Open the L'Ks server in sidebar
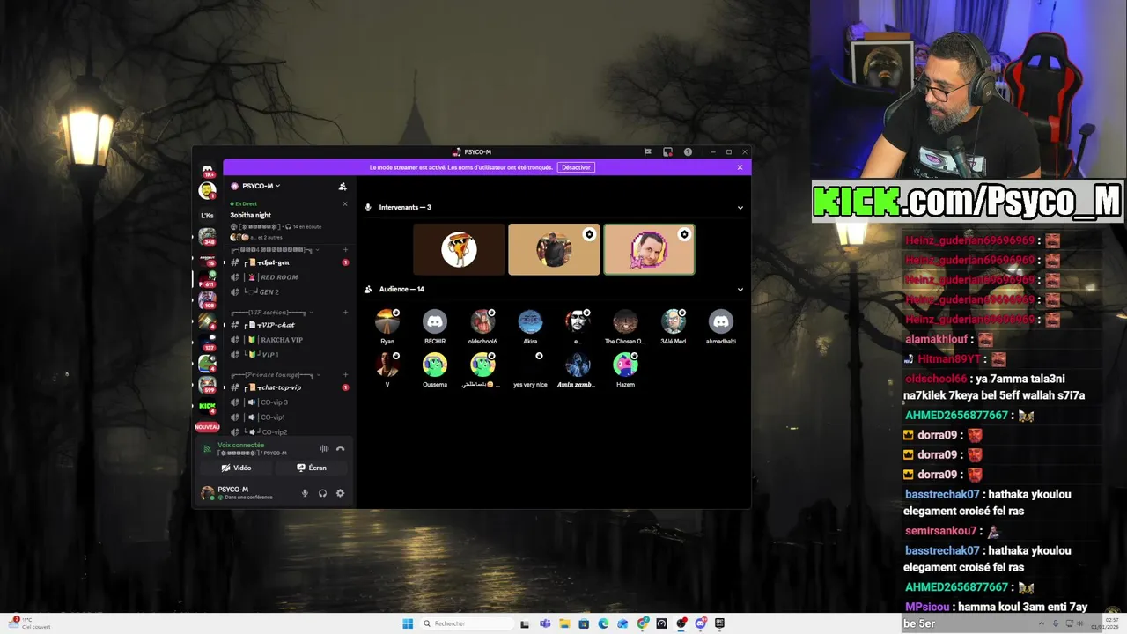 click(207, 215)
